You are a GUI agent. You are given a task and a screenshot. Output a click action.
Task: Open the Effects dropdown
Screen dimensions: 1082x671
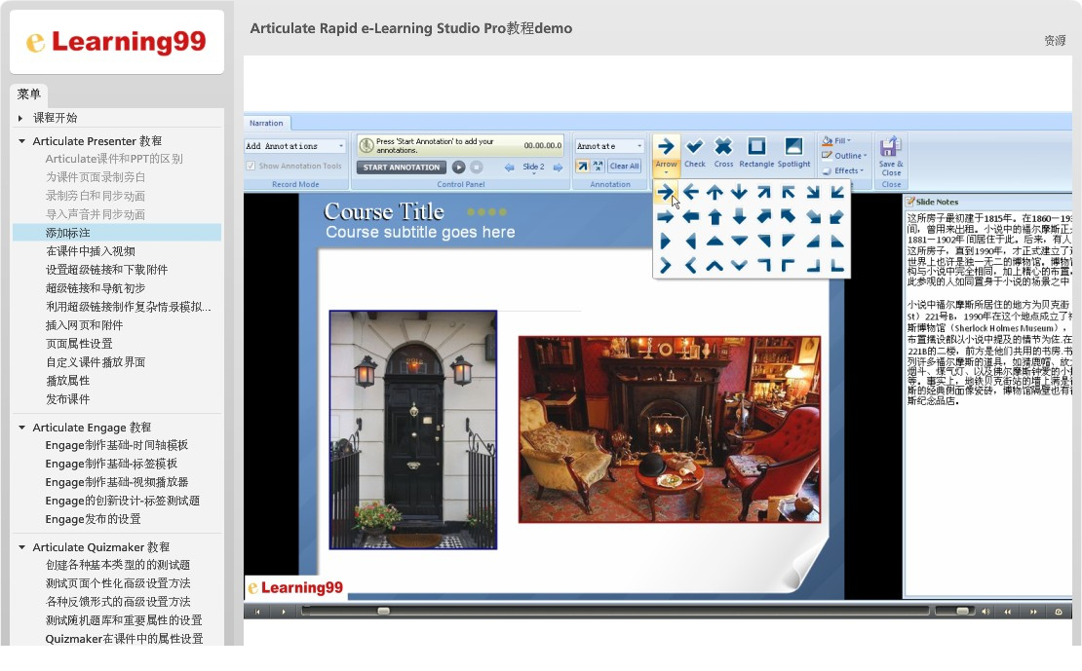tap(842, 171)
